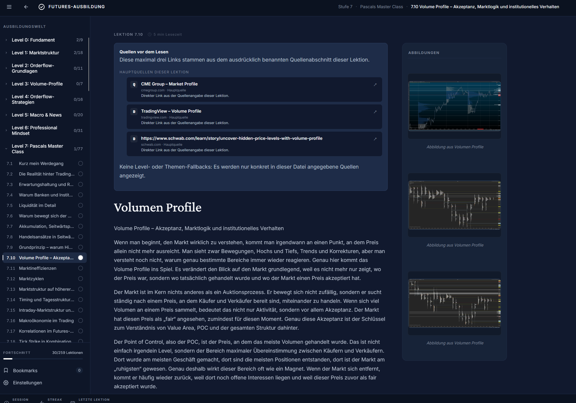Select lesson 7.17 Korrelationen im Futures
This screenshot has width=576, height=403.
45,331
